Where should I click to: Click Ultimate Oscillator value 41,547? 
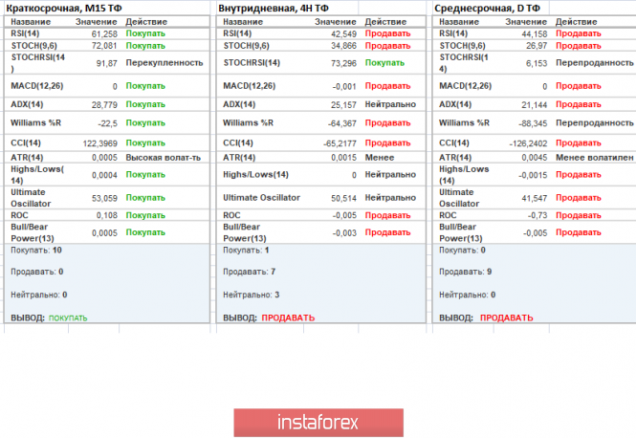[x=535, y=198]
